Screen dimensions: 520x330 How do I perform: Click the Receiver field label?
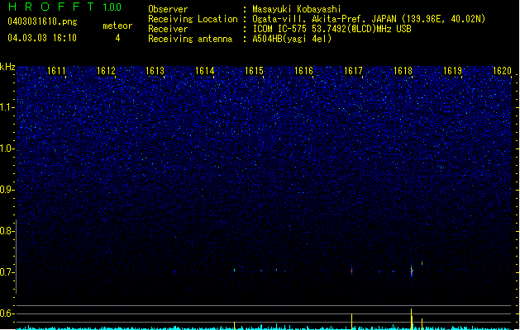168,29
